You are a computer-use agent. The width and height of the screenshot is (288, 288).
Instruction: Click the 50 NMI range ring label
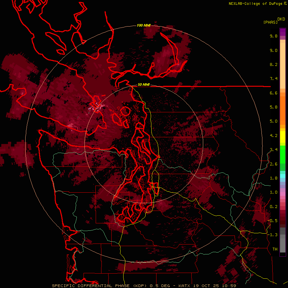[144, 85]
